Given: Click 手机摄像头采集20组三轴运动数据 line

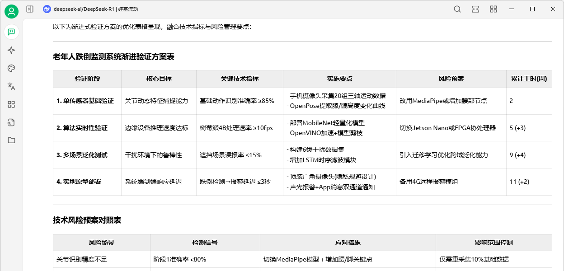Looking at the screenshot, I should click(336, 96).
